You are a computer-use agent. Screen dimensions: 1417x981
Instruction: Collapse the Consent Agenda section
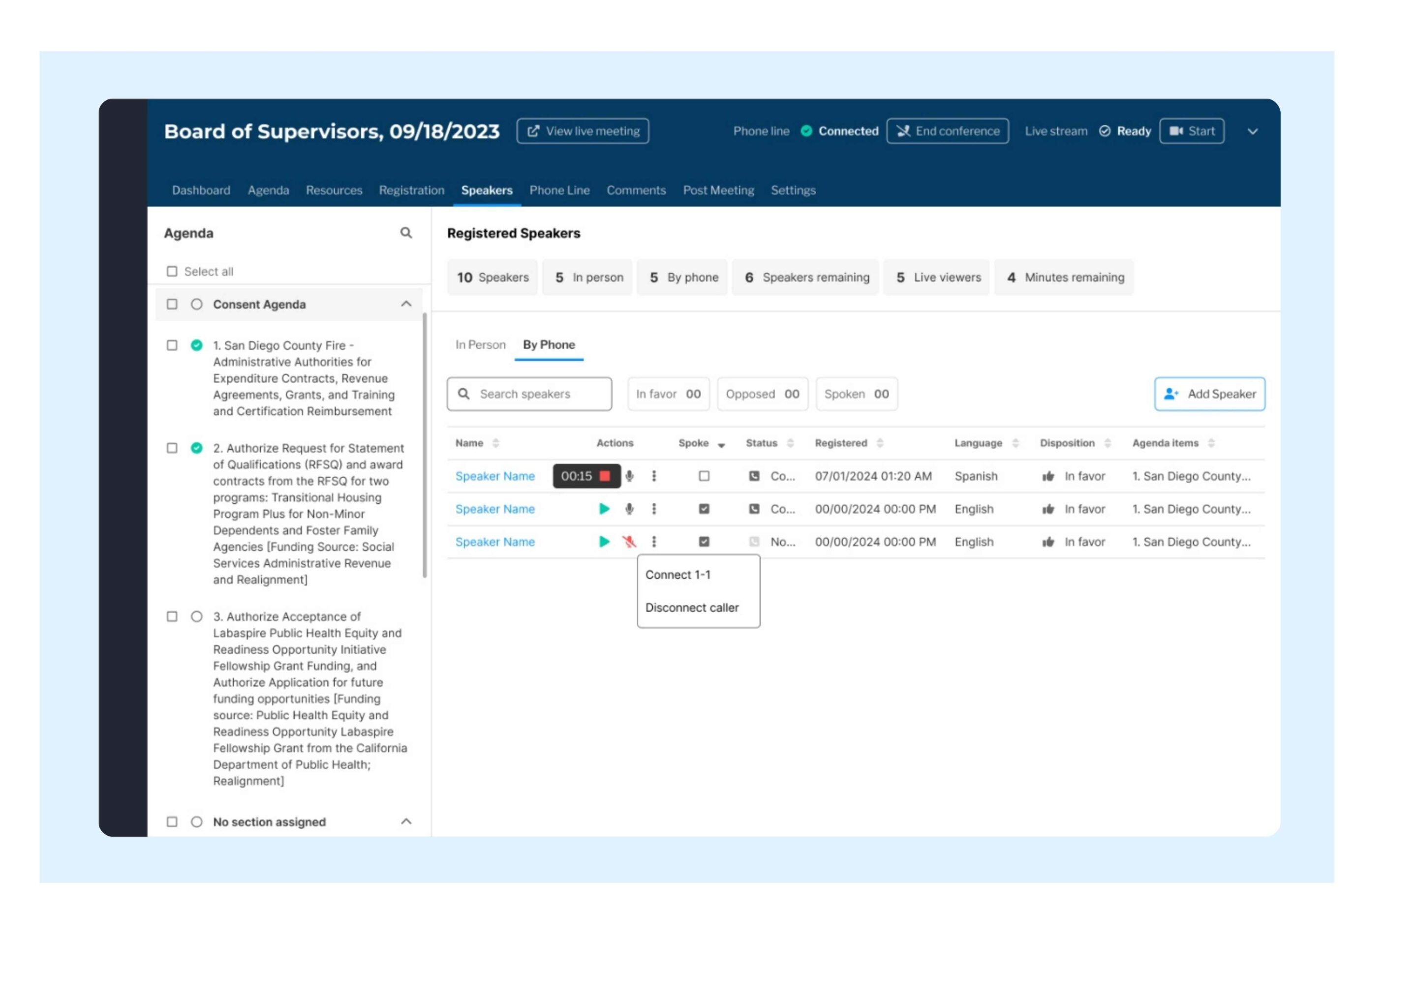coord(406,304)
